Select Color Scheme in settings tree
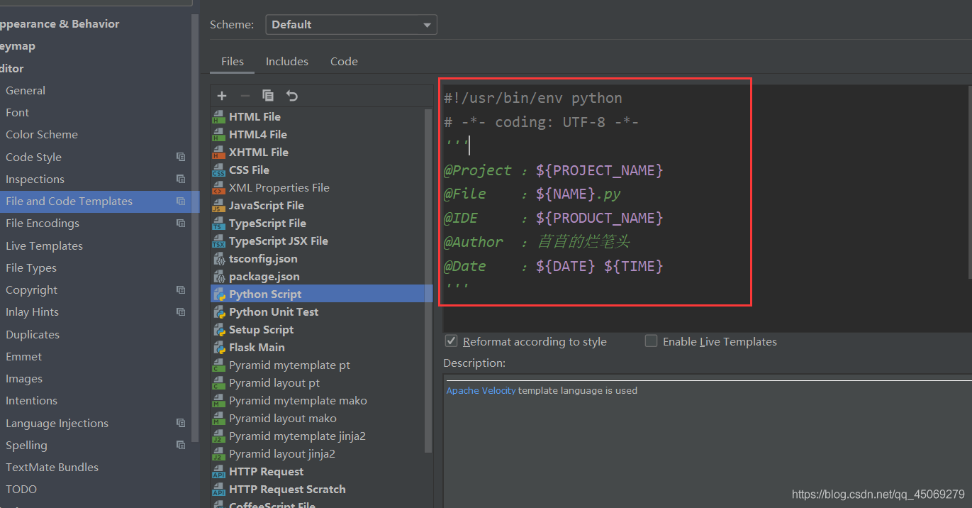The width and height of the screenshot is (972, 508). coord(42,135)
